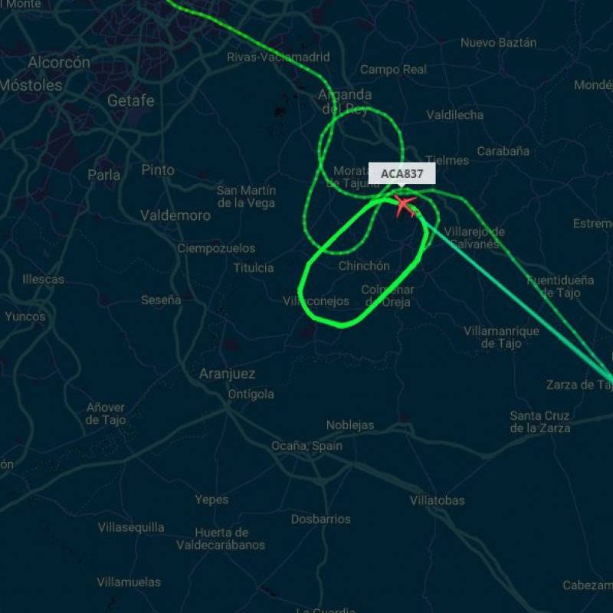Click the Valdemoro town label
The image size is (613, 613).
175,215
